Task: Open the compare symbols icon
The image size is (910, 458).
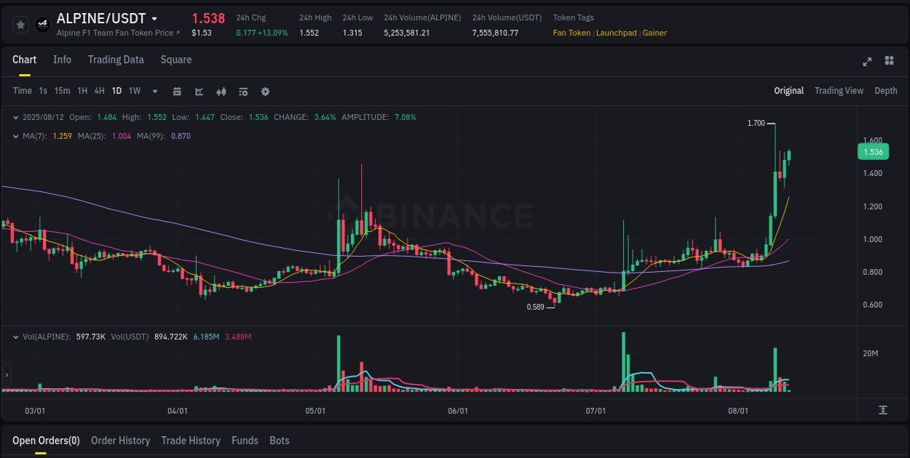Action: [221, 91]
